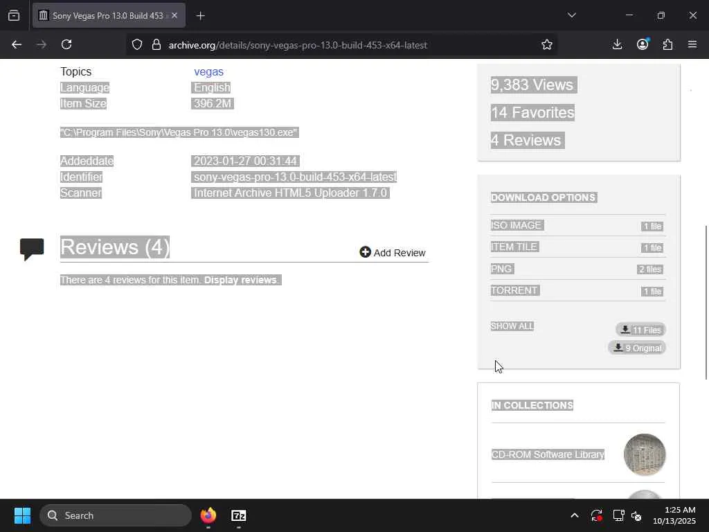709x532 pixels.
Task: Click the 2023-01-27 00:31:44 added date value
Action: pos(245,161)
